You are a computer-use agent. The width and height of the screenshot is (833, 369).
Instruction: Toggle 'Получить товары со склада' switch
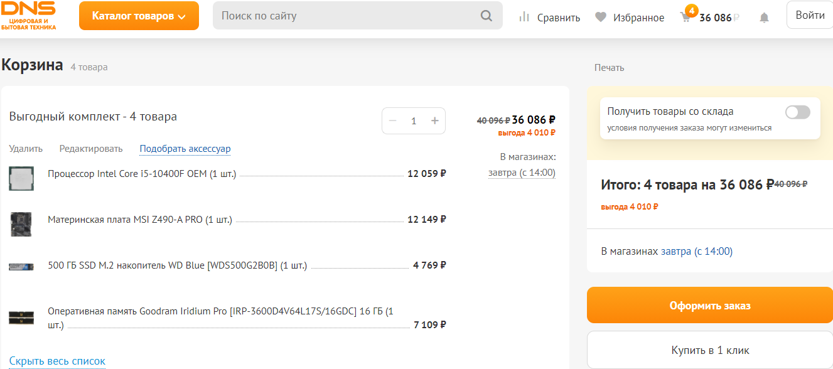point(797,112)
